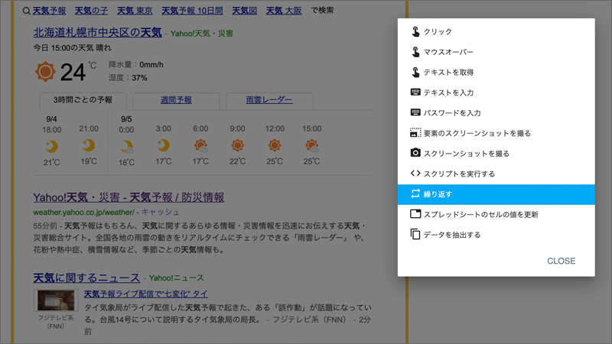The image size is (612, 344).
Task: Open the 天気の子 search suggestion
Action: tap(91, 11)
